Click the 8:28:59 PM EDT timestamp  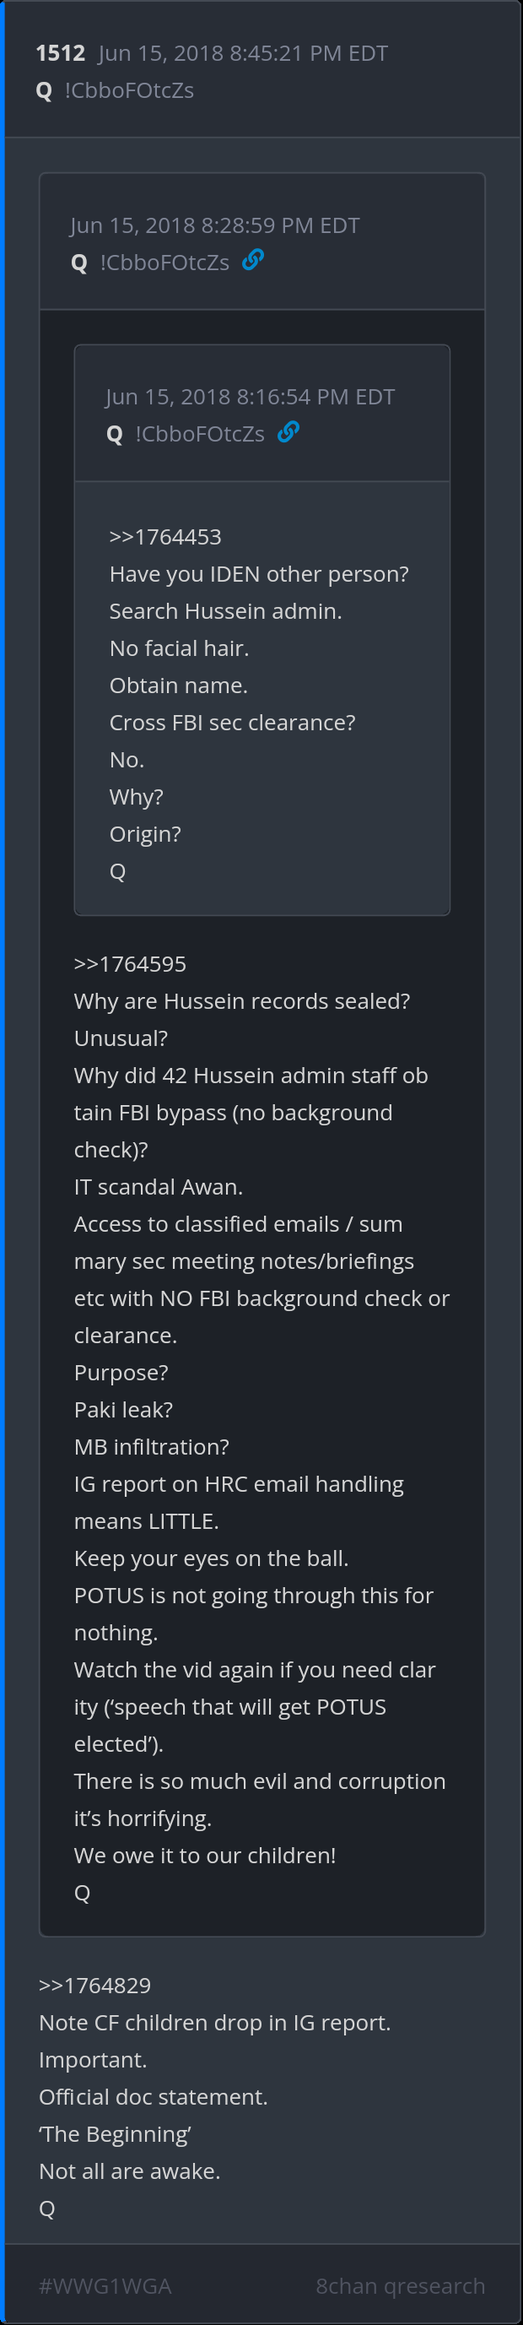[x=214, y=225]
